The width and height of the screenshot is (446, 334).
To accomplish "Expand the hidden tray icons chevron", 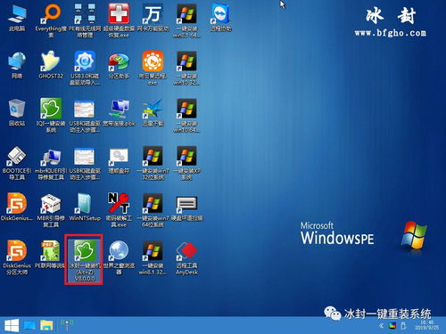I will (x=381, y=326).
